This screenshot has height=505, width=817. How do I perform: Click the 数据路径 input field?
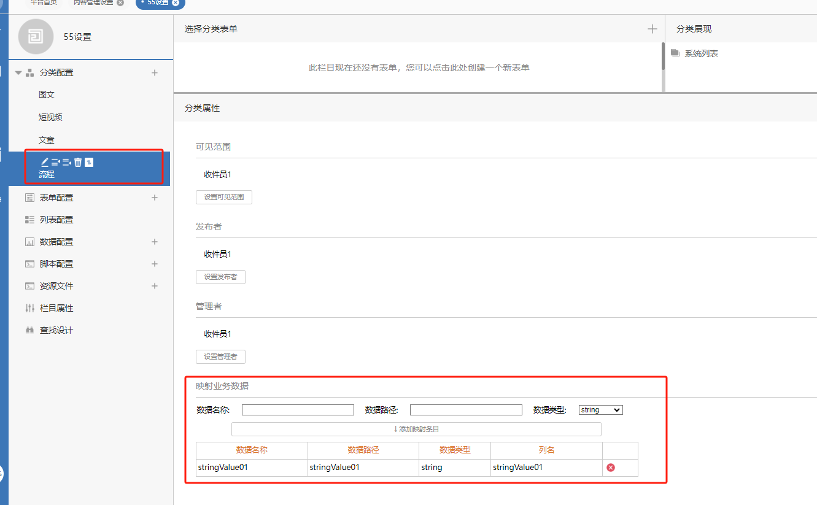coord(466,410)
